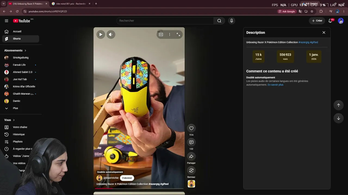Select Shorts in the sidebar
This screenshot has width=348, height=195.
21,39
